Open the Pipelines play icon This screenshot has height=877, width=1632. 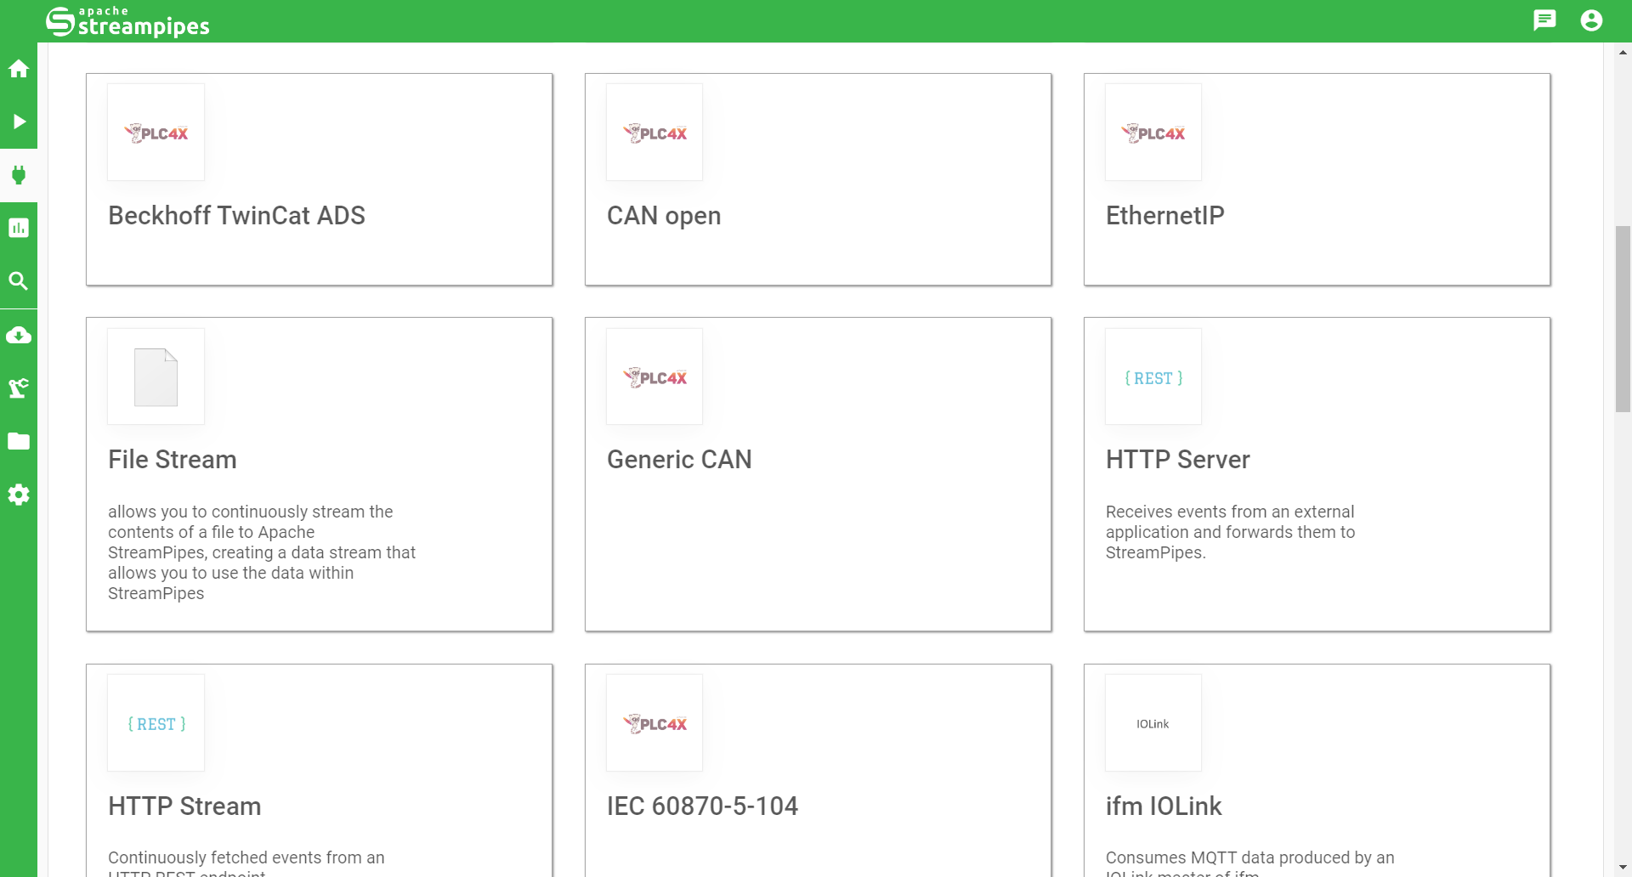click(19, 122)
